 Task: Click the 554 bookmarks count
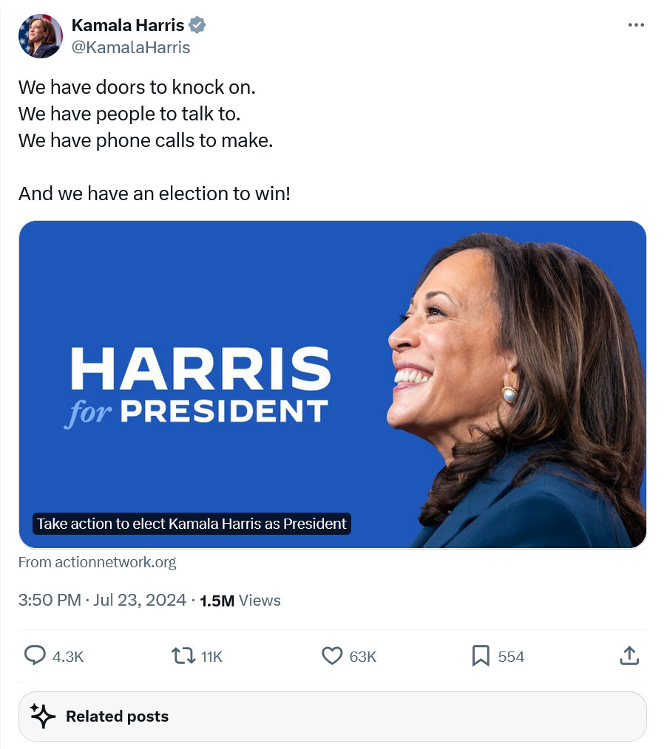pos(511,657)
